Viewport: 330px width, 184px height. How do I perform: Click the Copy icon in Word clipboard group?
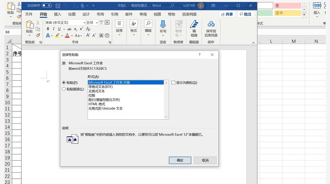pyautogui.click(x=38, y=29)
